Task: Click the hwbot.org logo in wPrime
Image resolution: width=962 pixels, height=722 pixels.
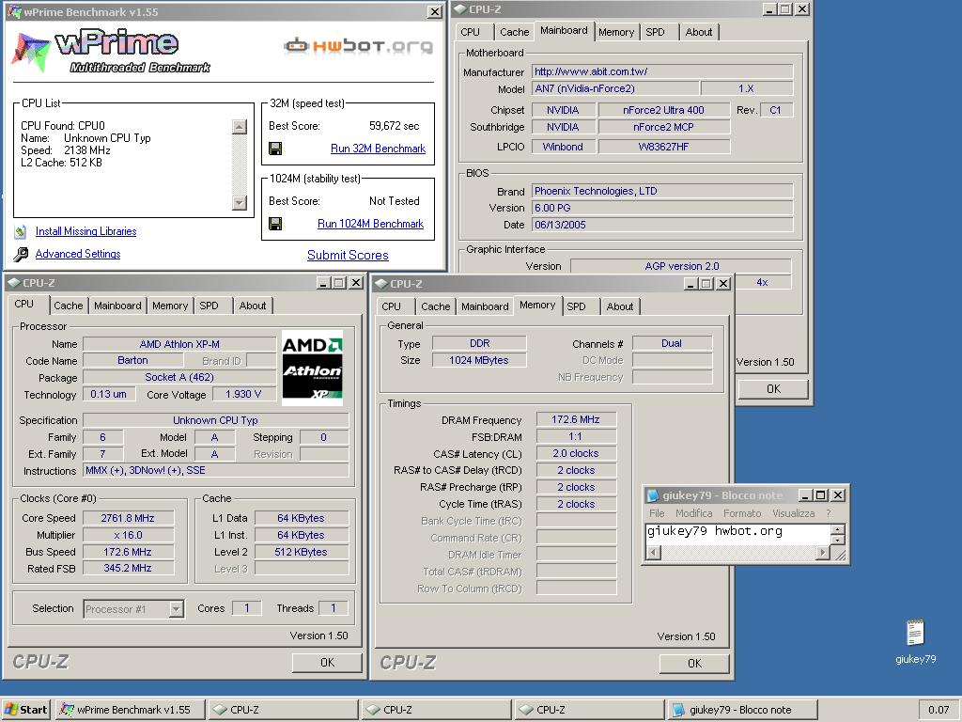Action: pos(358,46)
